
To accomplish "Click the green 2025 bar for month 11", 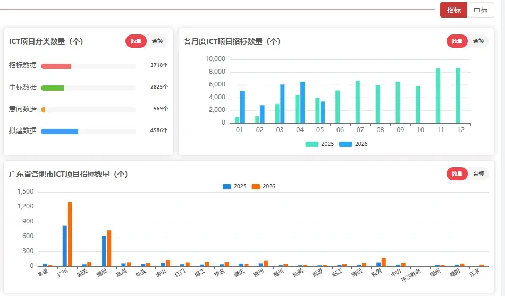I will click(438, 96).
